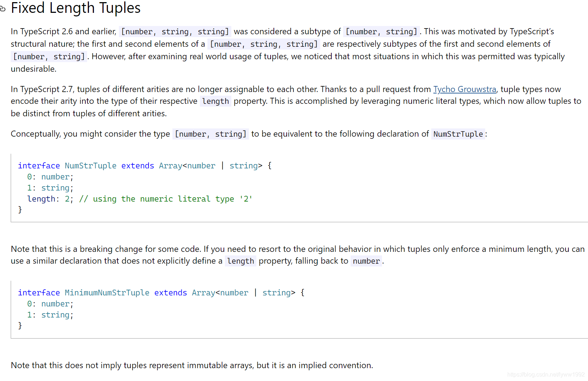Click the sentence about immutable arrays convention
This screenshot has height=381, width=588.
[192, 365]
